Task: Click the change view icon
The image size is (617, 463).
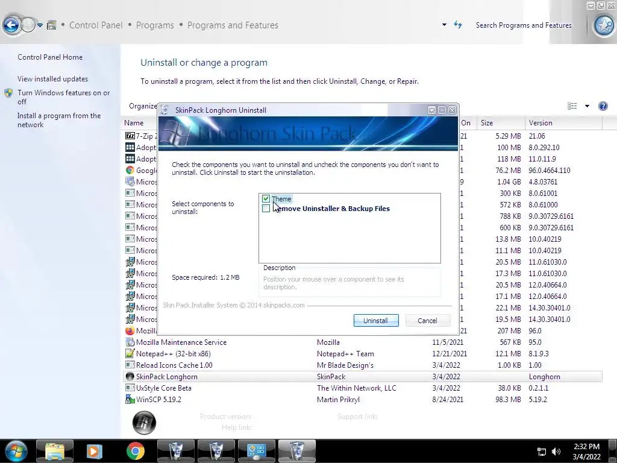Action: click(572, 106)
